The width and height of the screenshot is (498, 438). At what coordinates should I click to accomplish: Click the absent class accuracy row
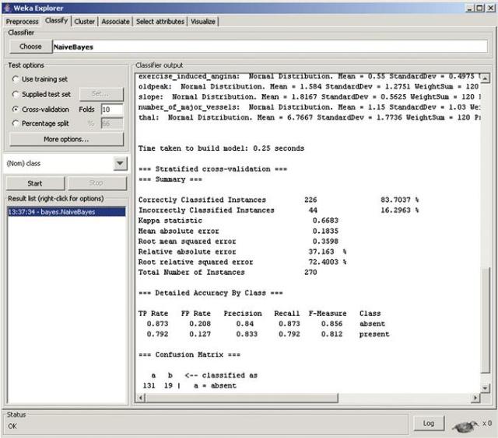pos(266,324)
